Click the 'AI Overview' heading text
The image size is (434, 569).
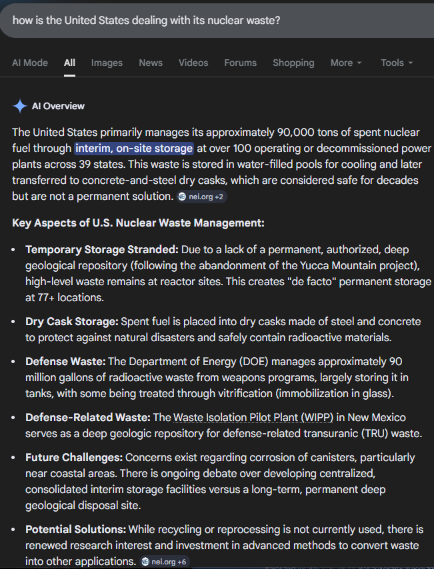point(58,106)
